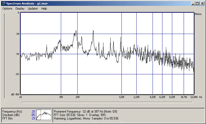206x124 pixels.
Task: Open the Help menu
Action: tap(44, 8)
